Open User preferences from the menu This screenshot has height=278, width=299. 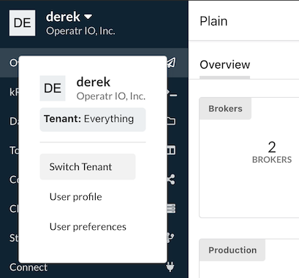click(x=88, y=227)
